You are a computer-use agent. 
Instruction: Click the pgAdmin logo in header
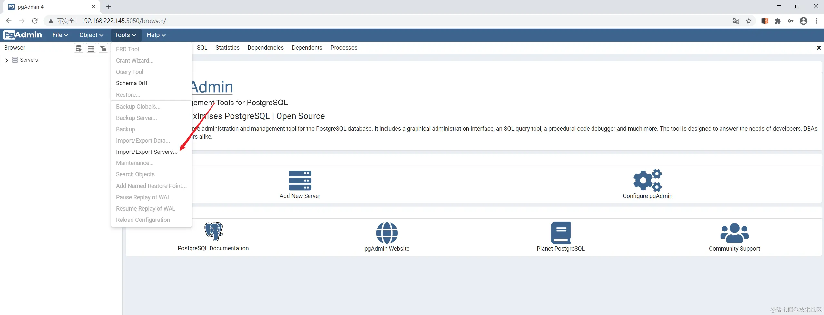click(x=23, y=35)
